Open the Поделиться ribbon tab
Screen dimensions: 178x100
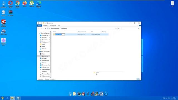point(53,26)
